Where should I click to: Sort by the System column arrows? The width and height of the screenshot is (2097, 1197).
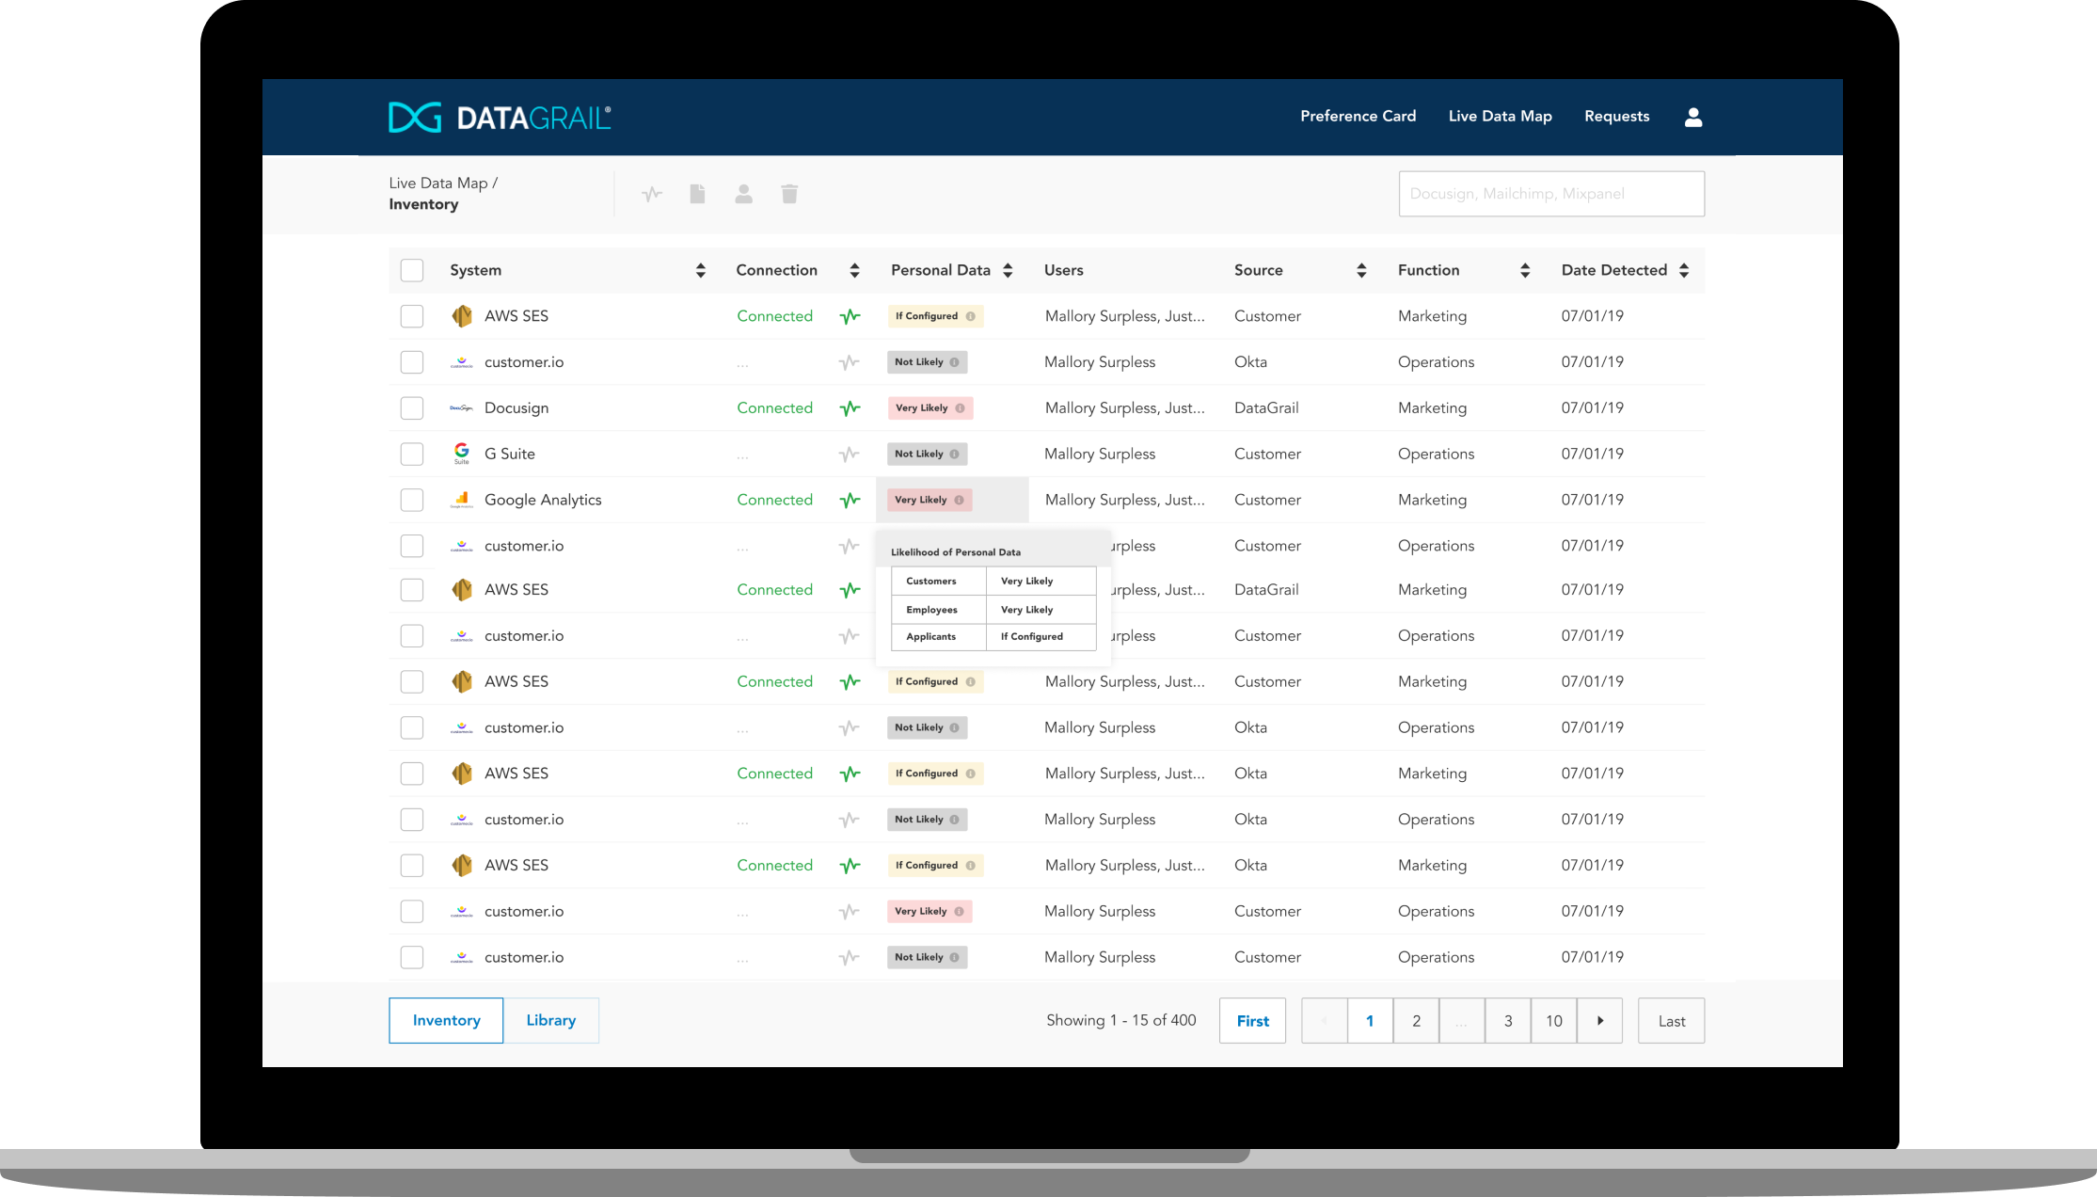tap(700, 271)
